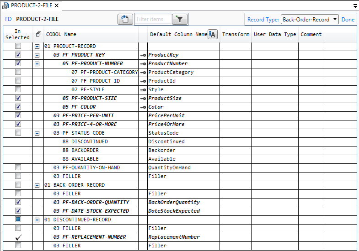Collapse the 01 PRODUCT-RECORD node
This screenshot has width=359, height=251.
[38, 47]
